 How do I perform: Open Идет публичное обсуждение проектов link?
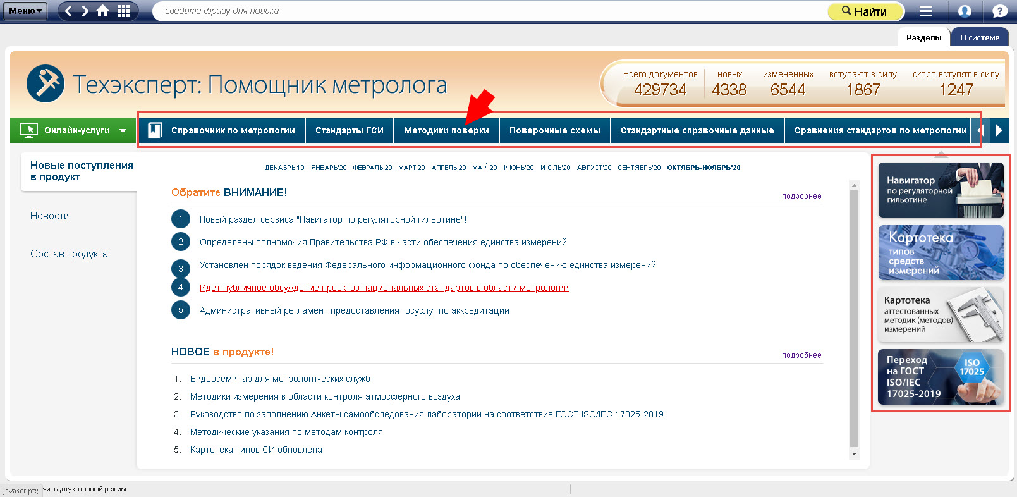coord(384,288)
